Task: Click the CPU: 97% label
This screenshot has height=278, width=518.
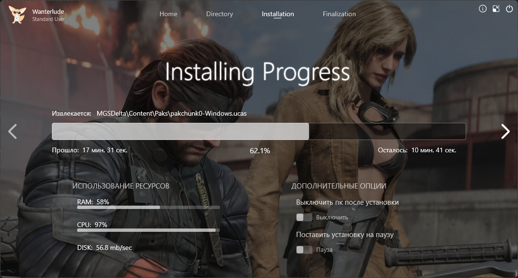Action: pyautogui.click(x=92, y=225)
